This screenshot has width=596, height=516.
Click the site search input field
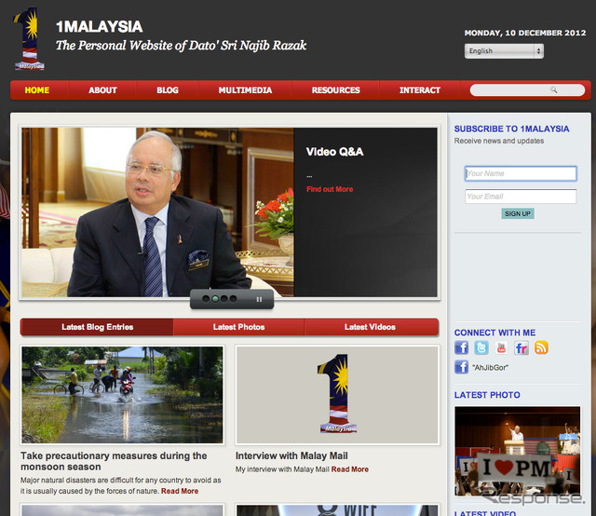tap(527, 90)
